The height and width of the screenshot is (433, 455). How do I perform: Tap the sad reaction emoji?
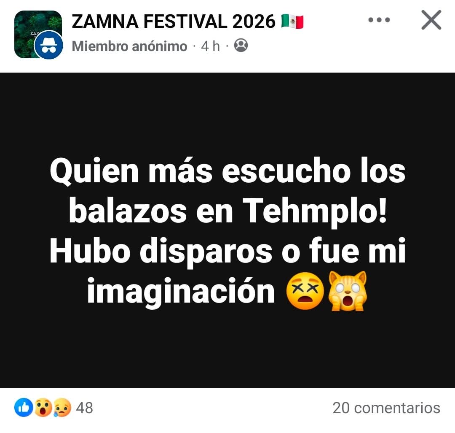(62, 407)
